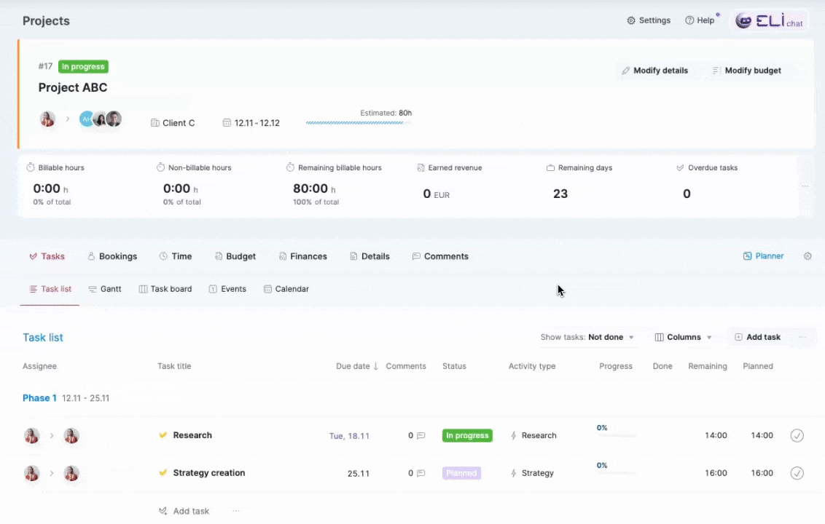Mark Strategy creation task as done

tap(797, 473)
